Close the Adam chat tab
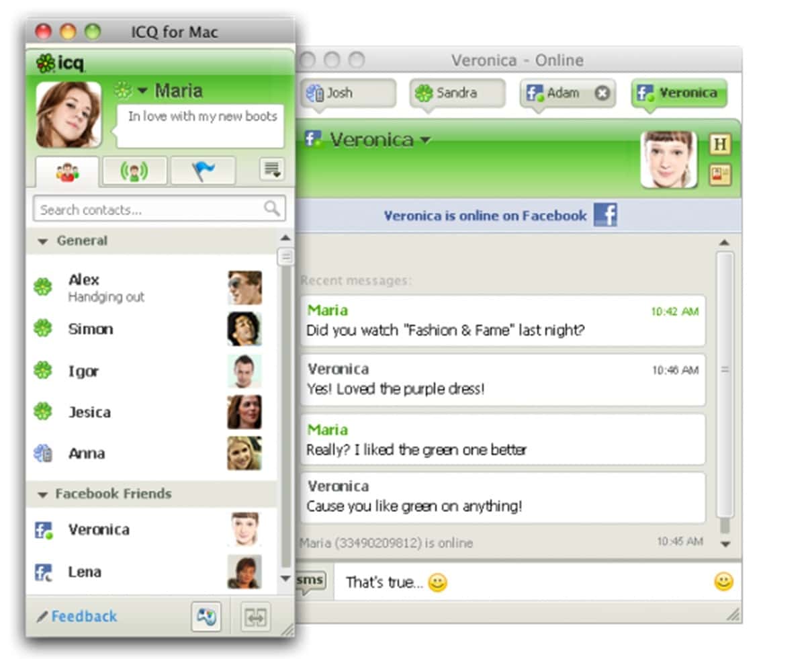Screen dimensions: 806x659 (x=602, y=93)
